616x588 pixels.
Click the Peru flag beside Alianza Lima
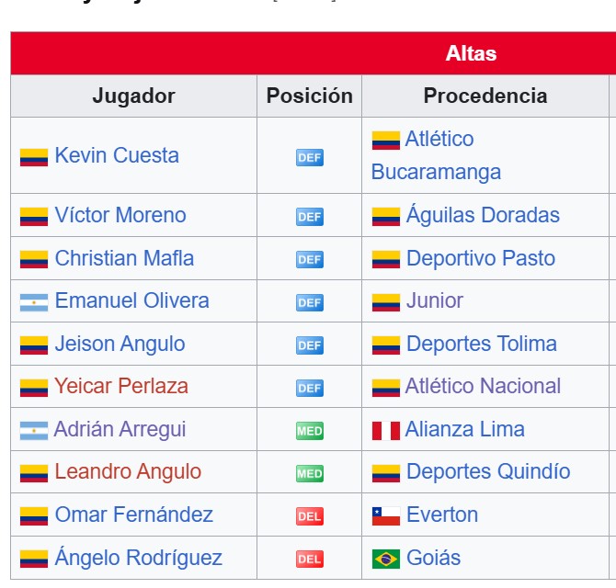click(386, 431)
